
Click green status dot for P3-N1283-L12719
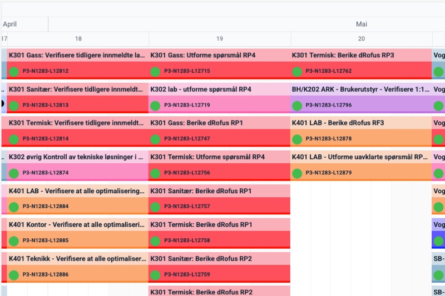tap(155, 106)
